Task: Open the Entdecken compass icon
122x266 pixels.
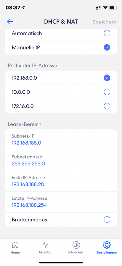Action: (76, 245)
